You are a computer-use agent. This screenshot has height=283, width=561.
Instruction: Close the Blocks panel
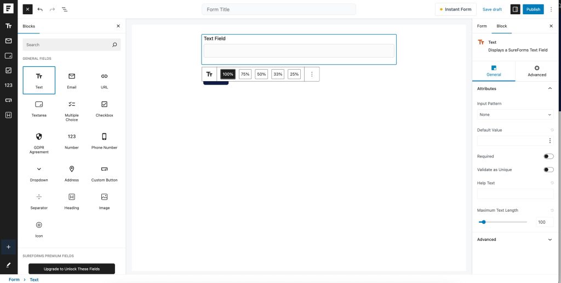pos(118,26)
